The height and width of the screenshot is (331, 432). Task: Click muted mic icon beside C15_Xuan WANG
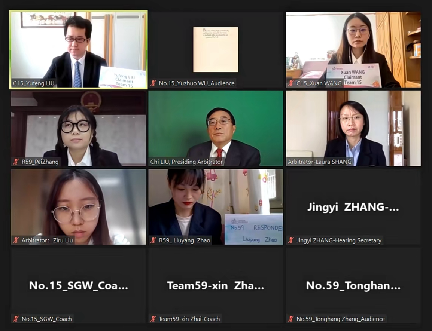pos(291,83)
